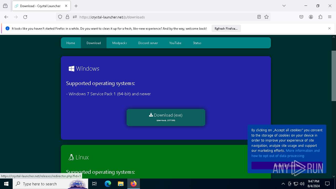
Task: Reload the current page
Action: [25, 17]
